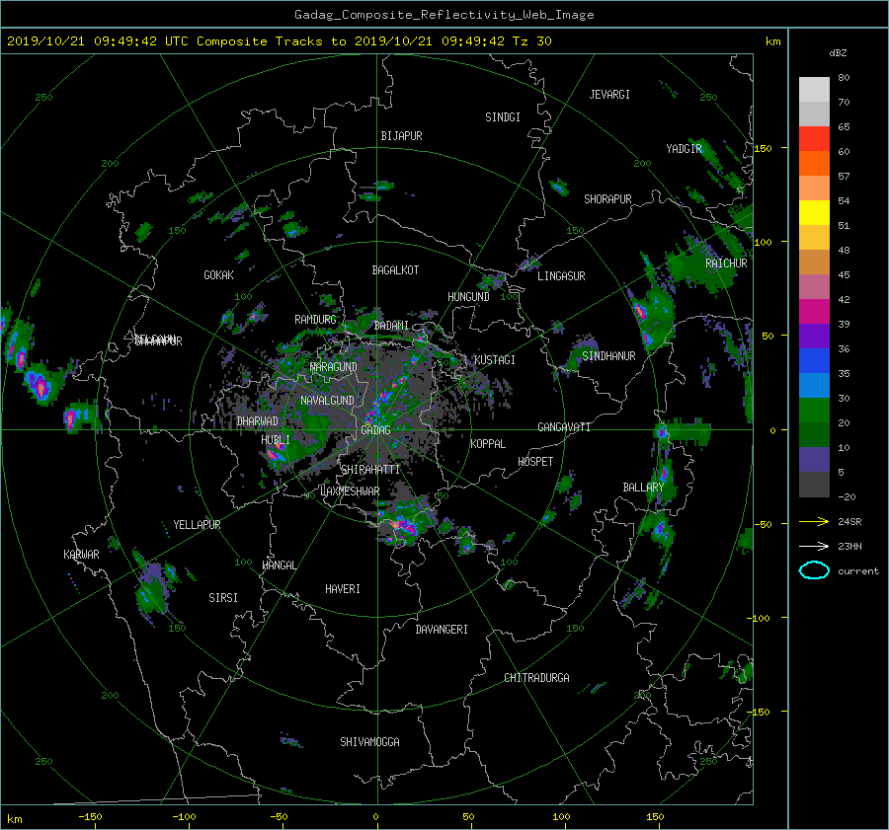Click the SIRSI city label
This screenshot has width=889, height=830.
coord(223,598)
